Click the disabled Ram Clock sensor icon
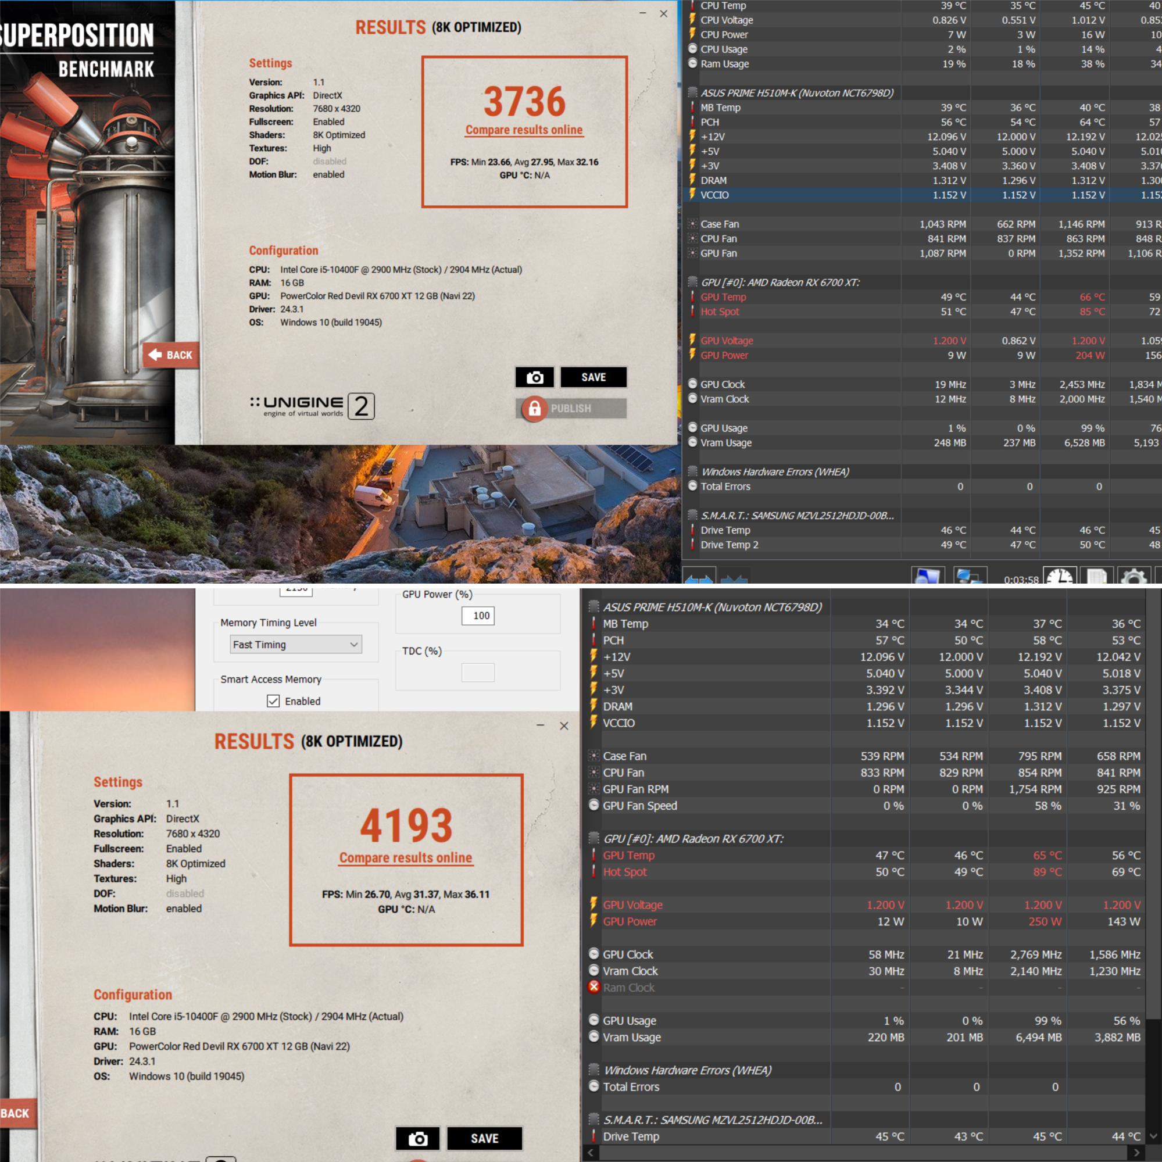The height and width of the screenshot is (1162, 1162). point(593,987)
